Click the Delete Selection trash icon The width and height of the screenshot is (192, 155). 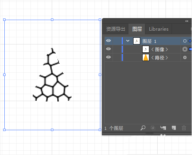[x=184, y=128]
